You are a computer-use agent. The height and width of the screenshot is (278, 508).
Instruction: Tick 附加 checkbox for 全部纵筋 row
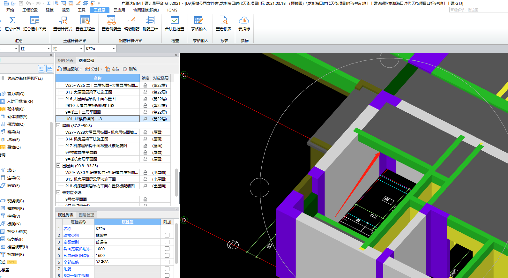(x=167, y=262)
